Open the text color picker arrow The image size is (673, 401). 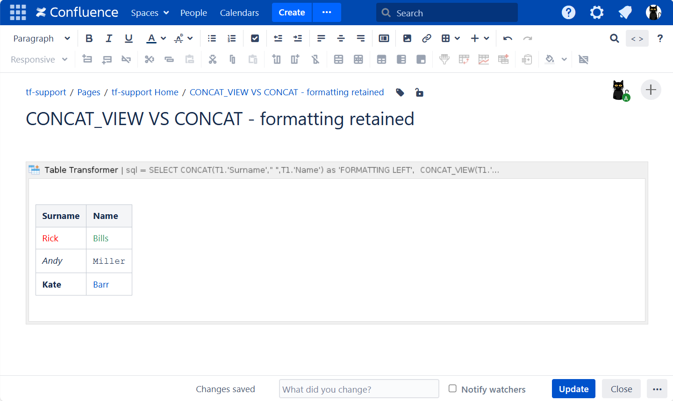163,38
